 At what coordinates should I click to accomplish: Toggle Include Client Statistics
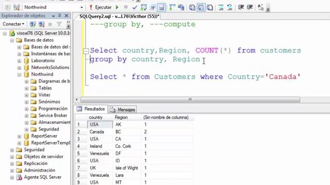[181, 7]
